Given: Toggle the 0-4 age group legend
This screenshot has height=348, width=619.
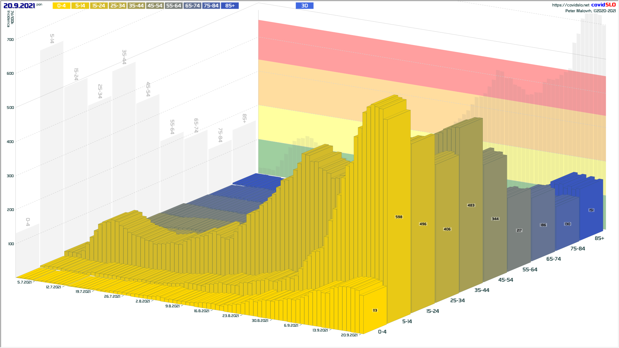Looking at the screenshot, I should (61, 6).
